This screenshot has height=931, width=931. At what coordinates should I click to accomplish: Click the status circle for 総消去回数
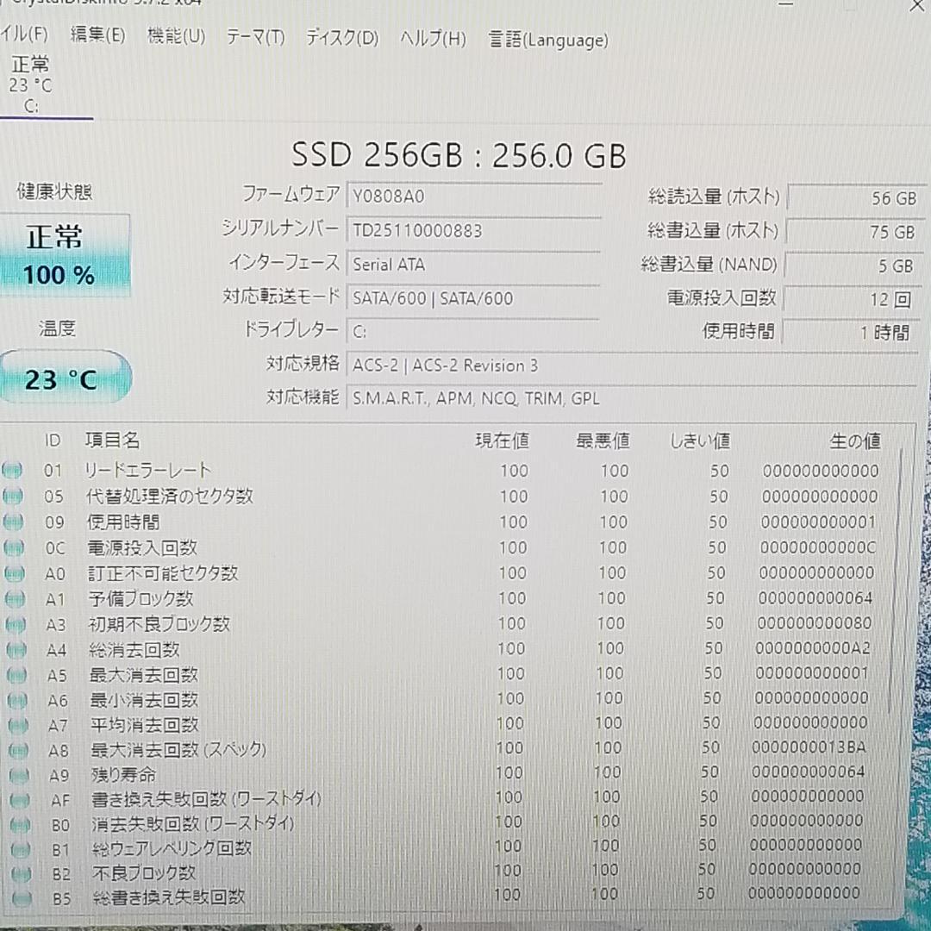pos(14,649)
